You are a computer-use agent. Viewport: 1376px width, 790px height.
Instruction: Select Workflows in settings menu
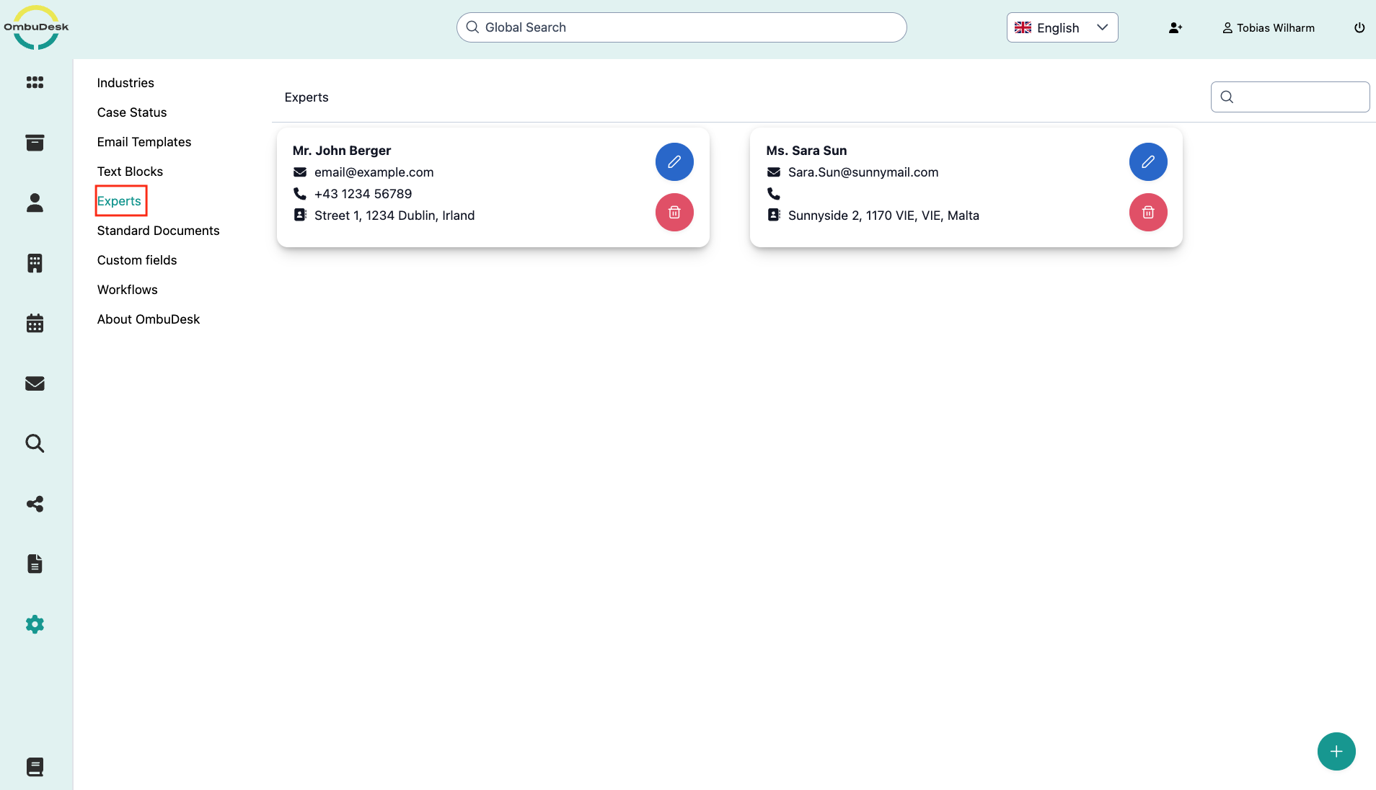tap(127, 290)
